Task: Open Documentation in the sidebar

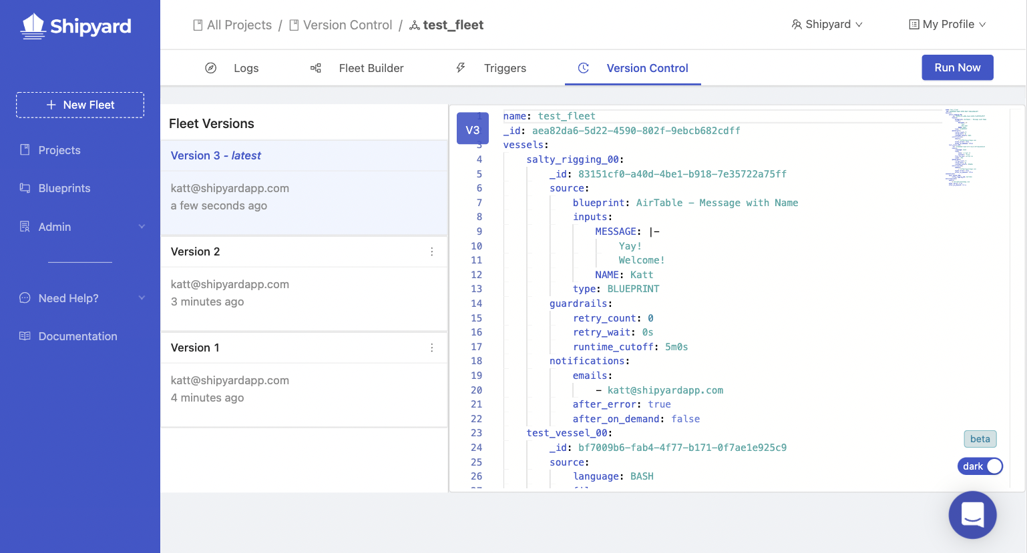Action: pos(77,336)
